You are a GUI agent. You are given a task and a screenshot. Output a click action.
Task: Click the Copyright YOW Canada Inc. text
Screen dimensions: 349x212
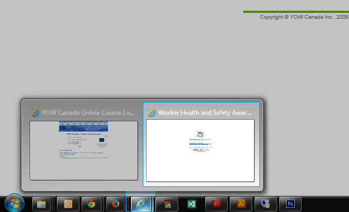[304, 17]
